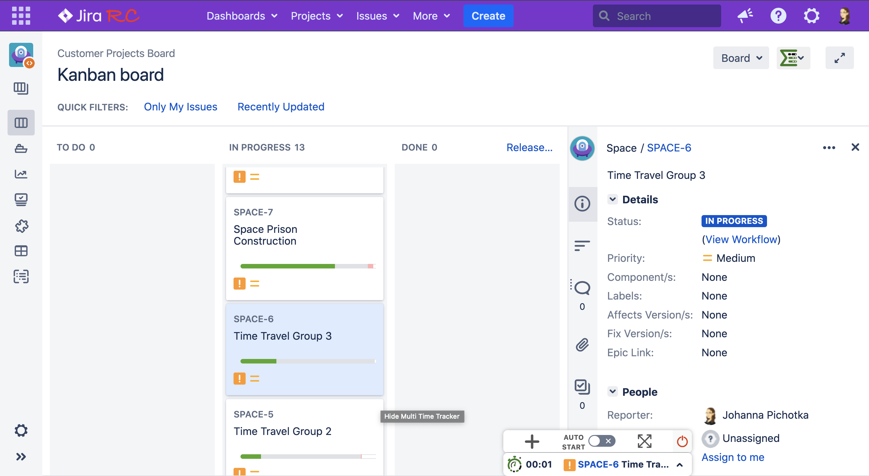The width and height of the screenshot is (869, 476).
Task: Open the help question mark icon
Action: [778, 15]
